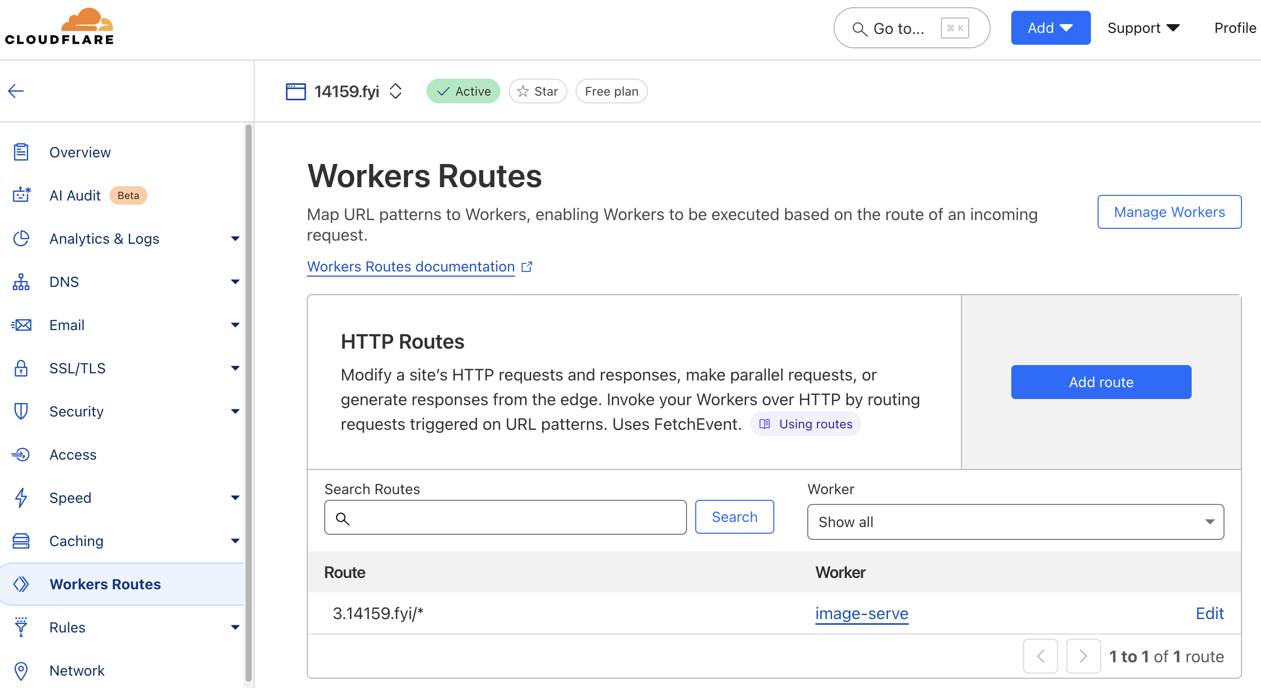Click the Speed lightning bolt icon
Image resolution: width=1261 pixels, height=688 pixels.
[x=21, y=498]
